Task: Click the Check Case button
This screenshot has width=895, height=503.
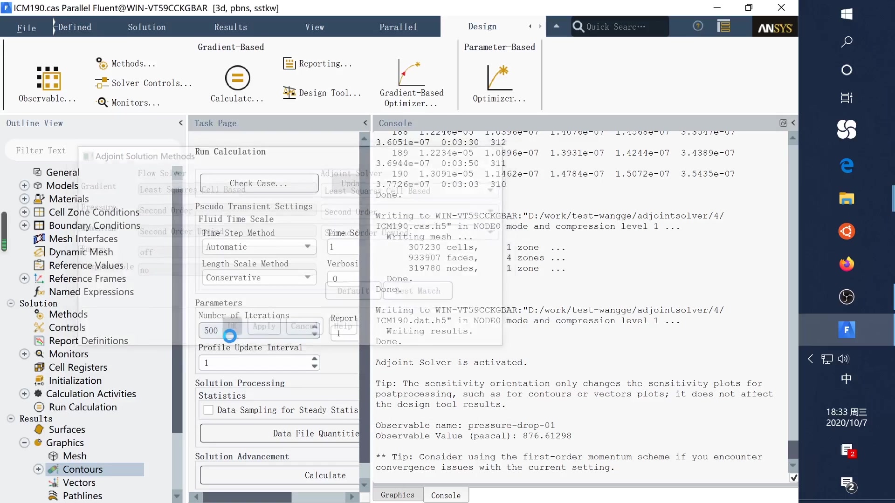Action: (259, 184)
